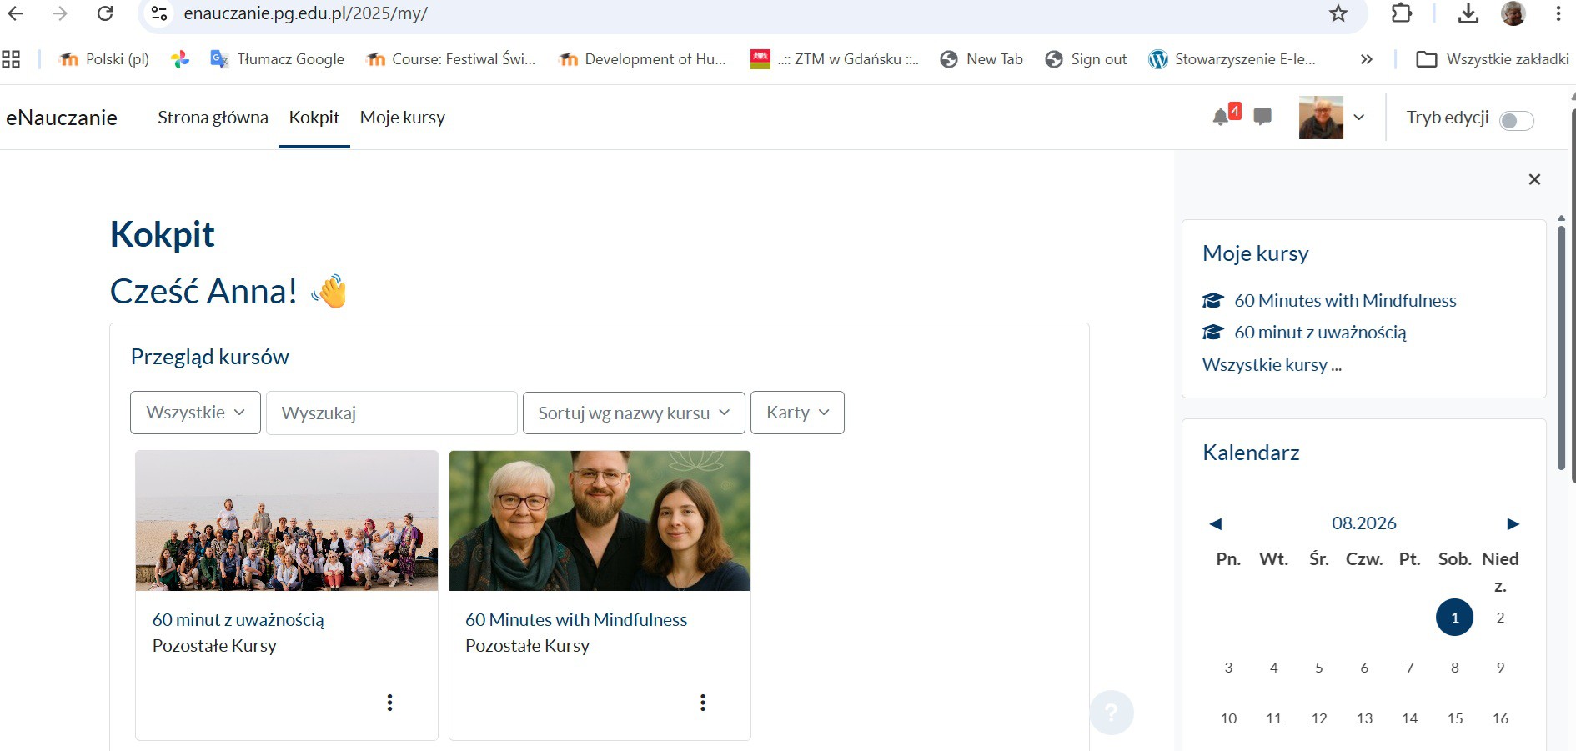The width and height of the screenshot is (1576, 751).
Task: Open Chrome three-dot menu
Action: 1558,13
